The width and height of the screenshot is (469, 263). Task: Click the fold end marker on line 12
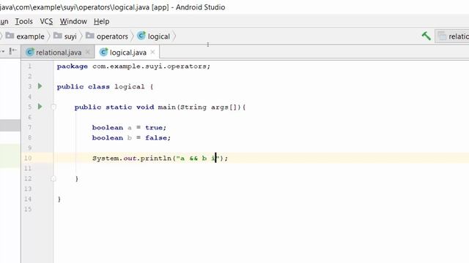(x=53, y=178)
